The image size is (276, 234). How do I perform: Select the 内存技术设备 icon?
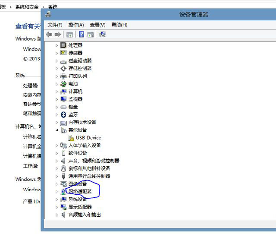[63, 123]
